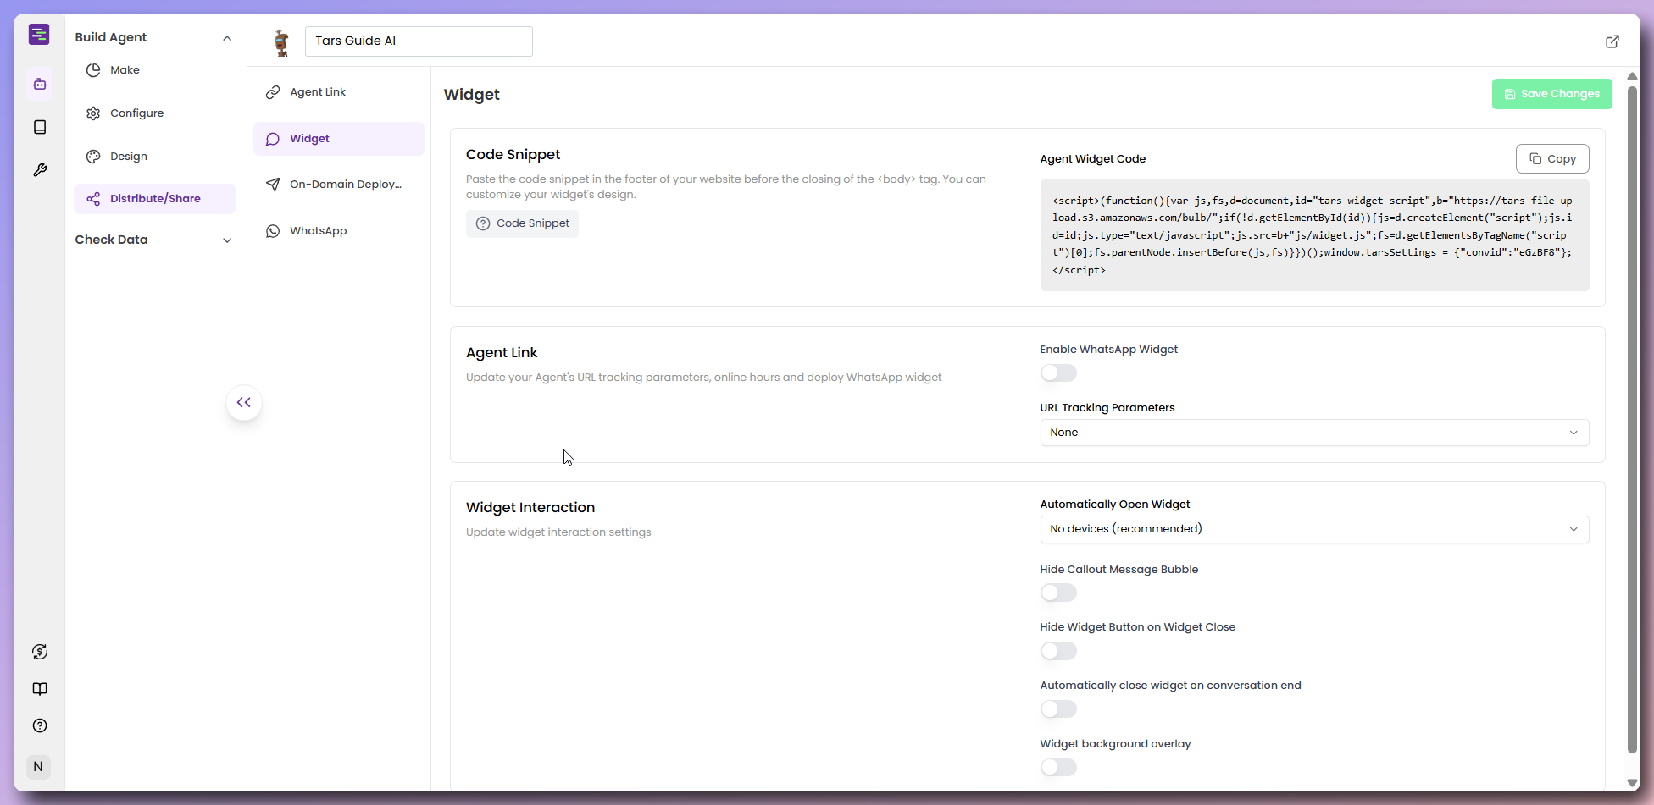The image size is (1654, 805).
Task: Click the Configure gear icon
Action: pos(93,113)
